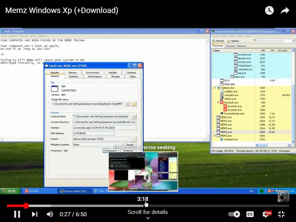
Task: Switch to Process Hacker taskbar button
Action: coord(75,191)
